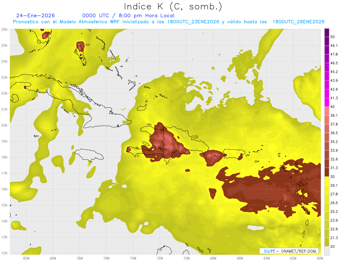Click the '29.1' colorbar value
This screenshot has width=340, height=262.
pyautogui.click(x=334, y=185)
